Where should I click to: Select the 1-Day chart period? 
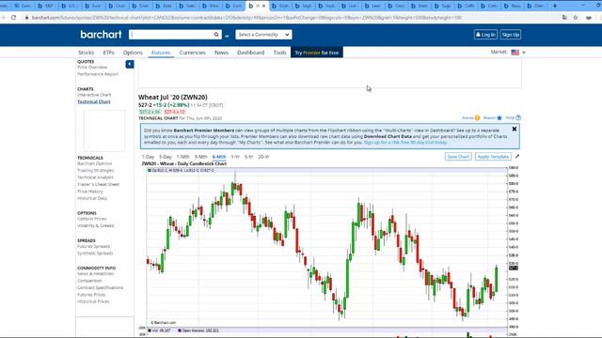tap(148, 157)
